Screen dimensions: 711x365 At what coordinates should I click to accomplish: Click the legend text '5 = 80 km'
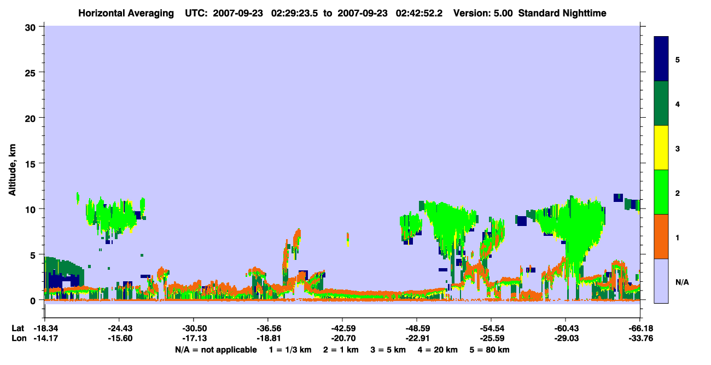[x=490, y=350]
